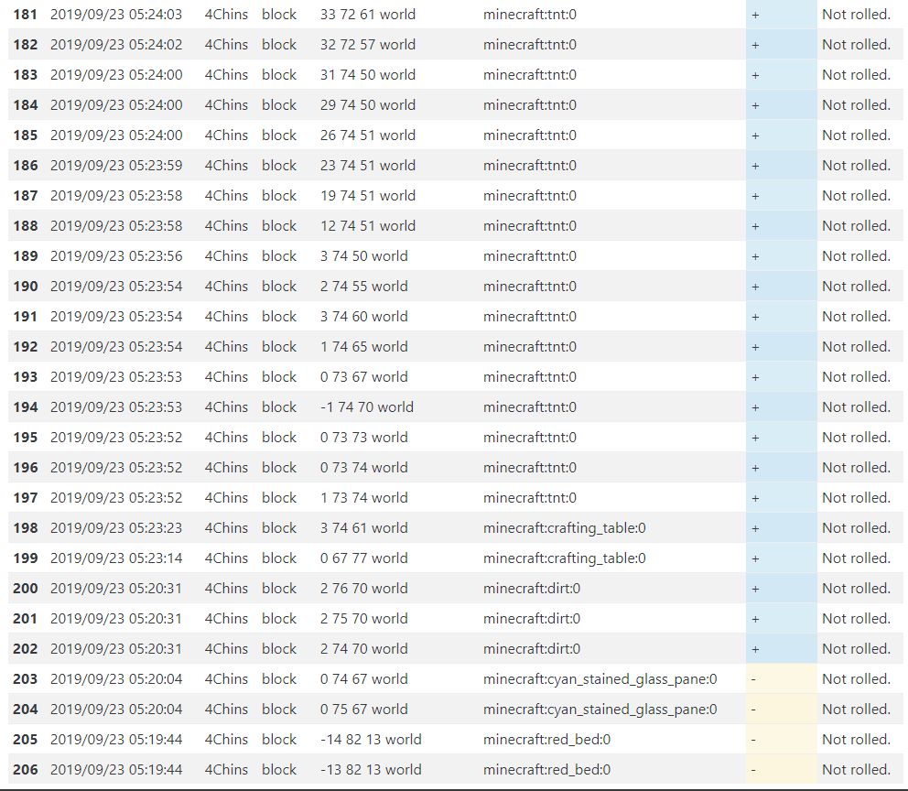Image resolution: width=908 pixels, height=791 pixels.
Task: Click Not rolled. in row 205
Action: pos(856,739)
